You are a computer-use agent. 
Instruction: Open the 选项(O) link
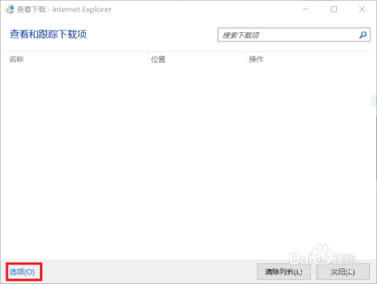[x=22, y=272]
